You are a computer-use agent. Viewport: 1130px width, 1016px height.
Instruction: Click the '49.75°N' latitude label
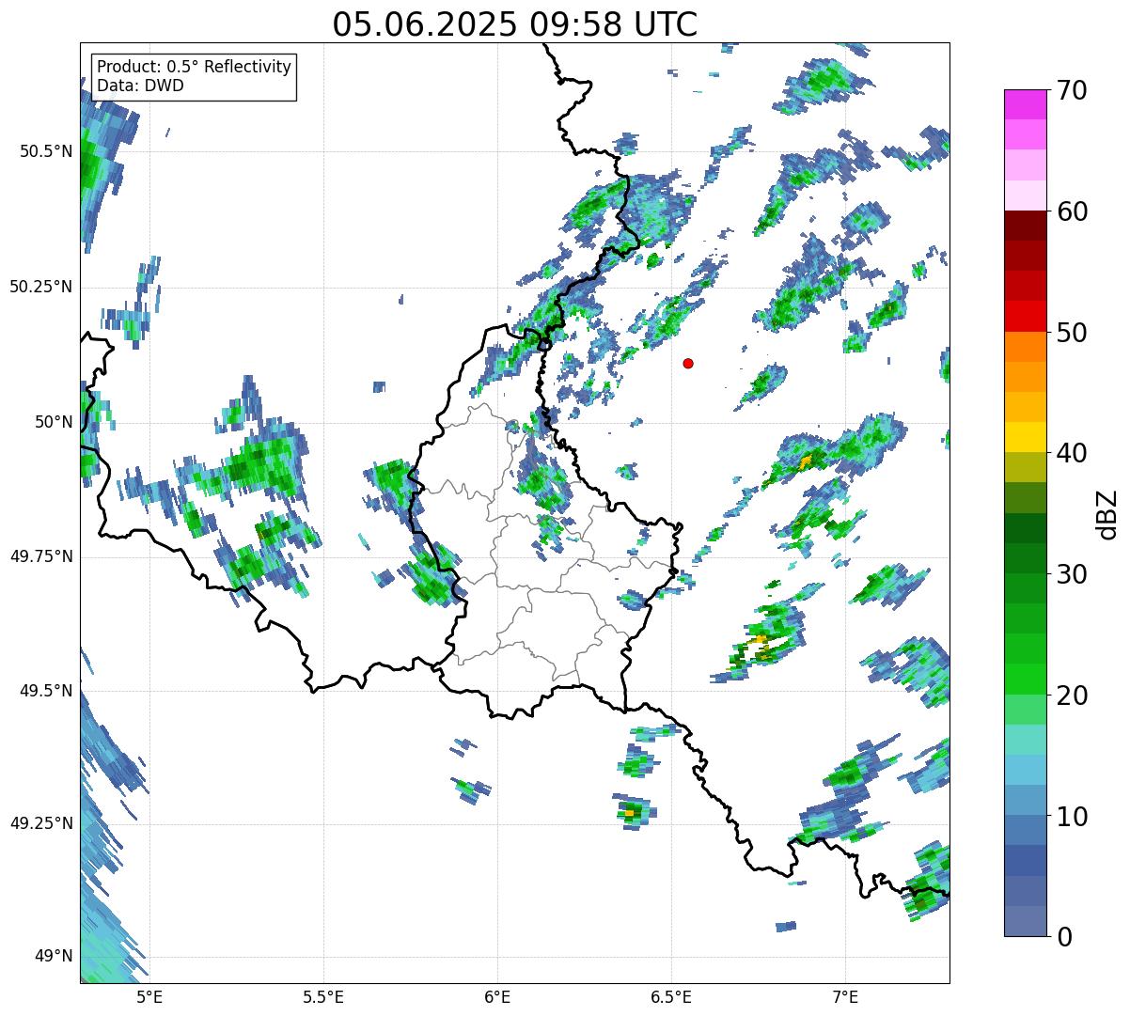click(41, 556)
